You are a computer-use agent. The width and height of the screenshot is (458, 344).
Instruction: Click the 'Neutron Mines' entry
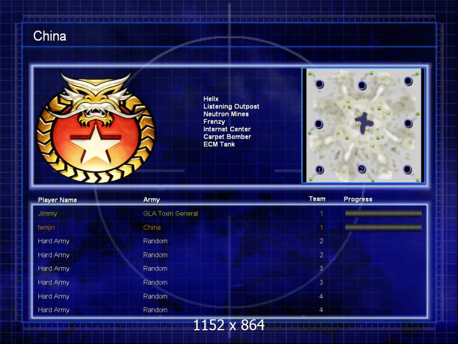[226, 114]
